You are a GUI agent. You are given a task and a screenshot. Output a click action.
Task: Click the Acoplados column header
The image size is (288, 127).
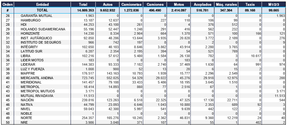[202, 5]
